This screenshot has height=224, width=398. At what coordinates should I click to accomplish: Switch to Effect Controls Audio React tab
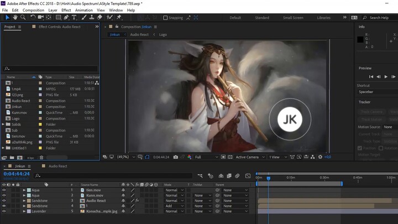59,27
